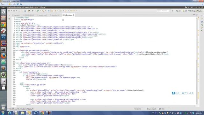Click the 'Small Monitor' title text on line 4
The width and height of the screenshot is (204, 115).
pos(27,25)
